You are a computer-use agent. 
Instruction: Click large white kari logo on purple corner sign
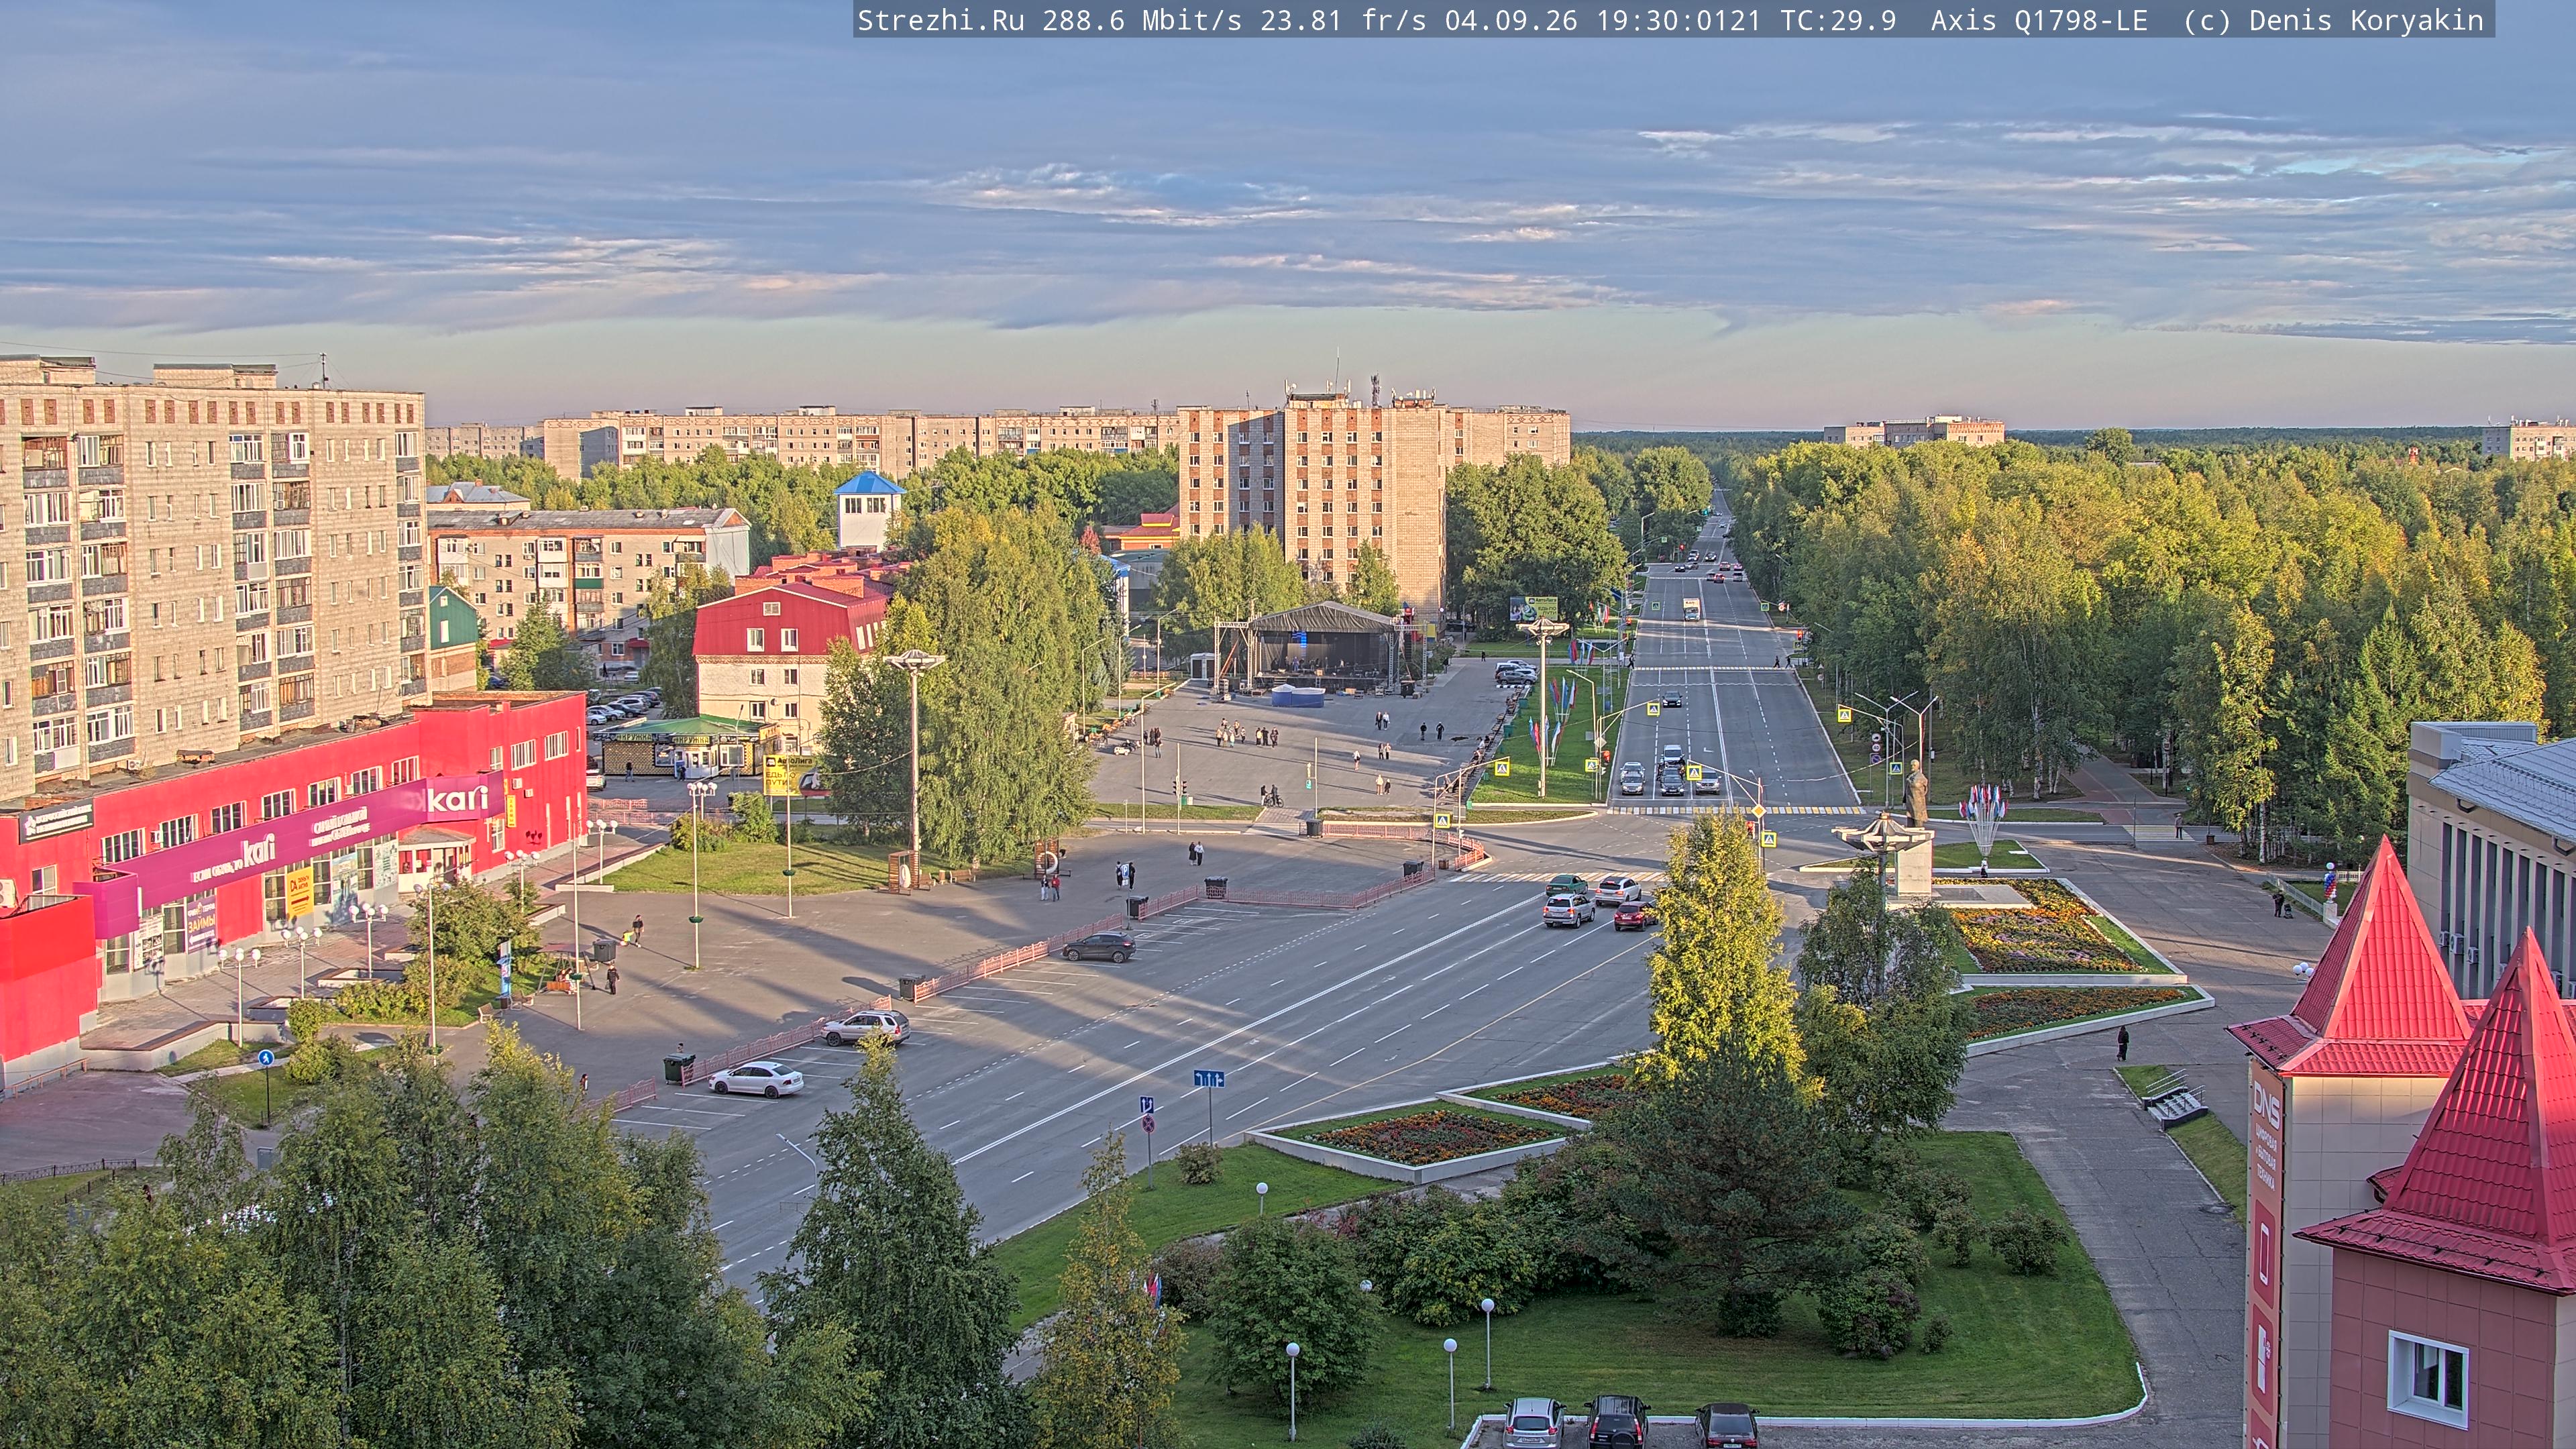click(458, 798)
